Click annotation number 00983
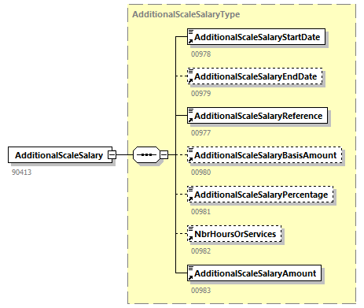The width and height of the screenshot is (364, 308). pos(200,291)
